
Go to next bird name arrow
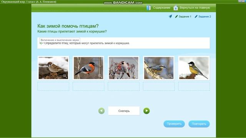[x=146, y=111]
